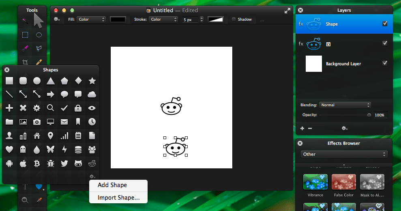Pick the star shape

point(92,81)
